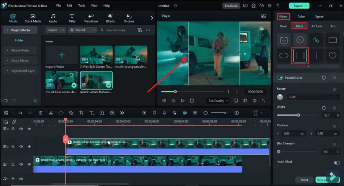Select the ellipse mask shape
The image size is (344, 186).
(284, 55)
